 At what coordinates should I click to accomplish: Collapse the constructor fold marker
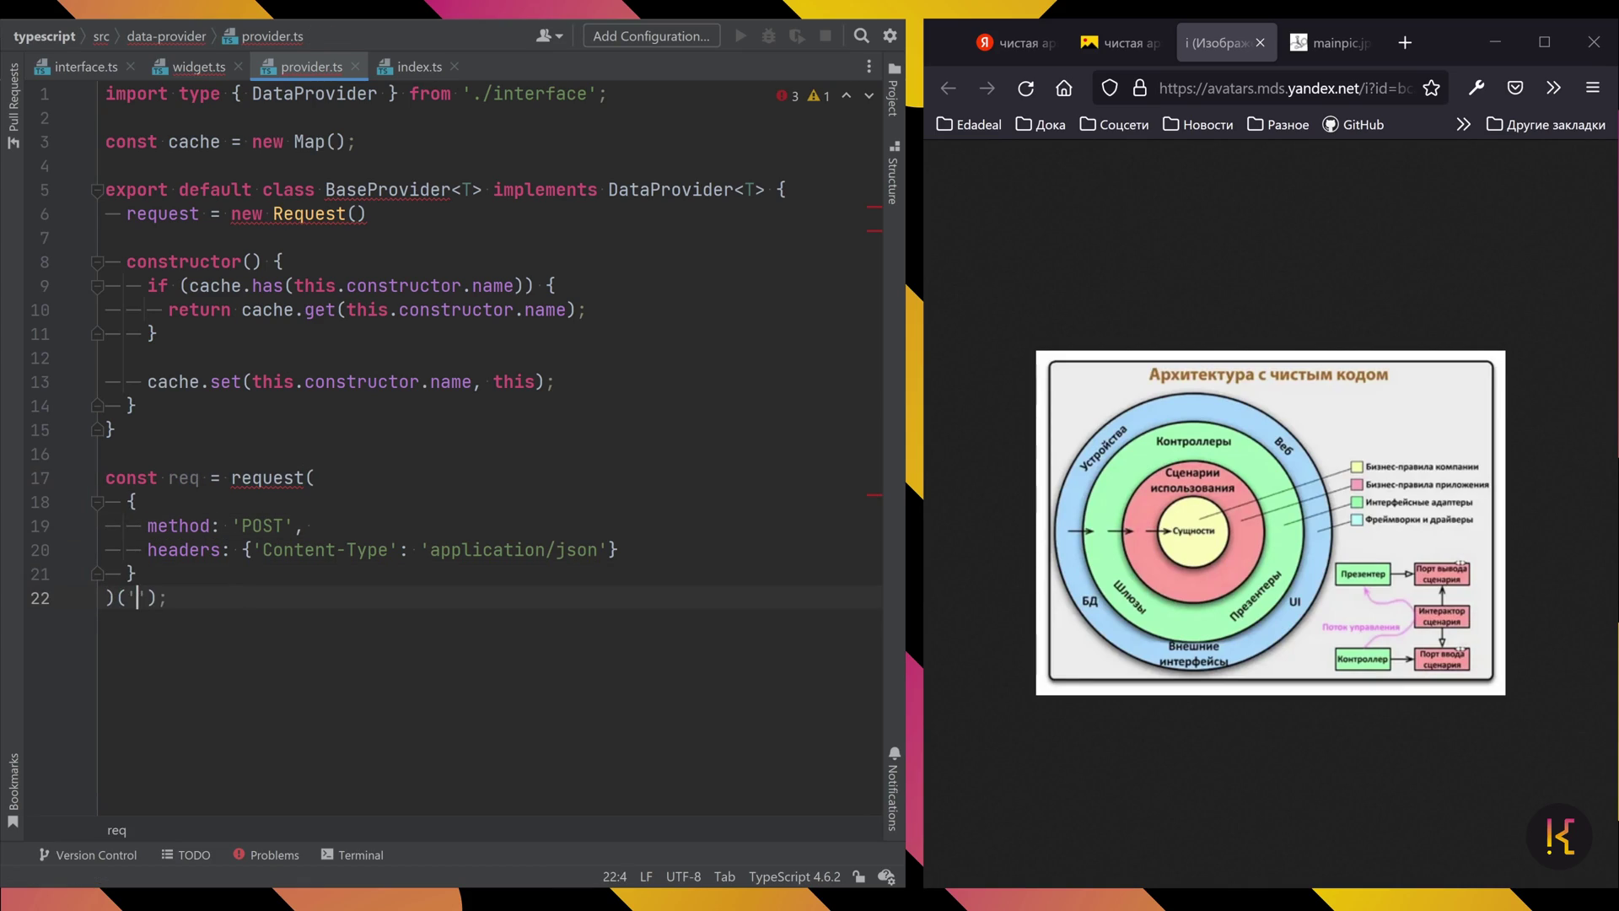[97, 262]
